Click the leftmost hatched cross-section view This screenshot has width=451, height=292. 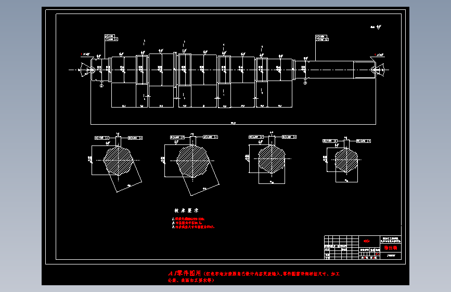[x=118, y=161]
